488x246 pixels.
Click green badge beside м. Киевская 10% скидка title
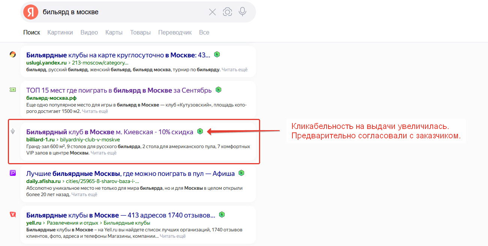200,131
